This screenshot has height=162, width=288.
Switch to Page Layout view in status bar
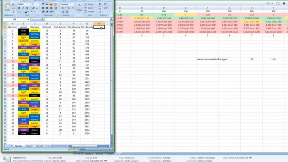coord(74,149)
